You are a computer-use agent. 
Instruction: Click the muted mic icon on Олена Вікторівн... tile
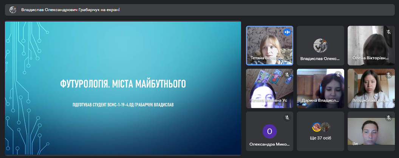coord(388,32)
